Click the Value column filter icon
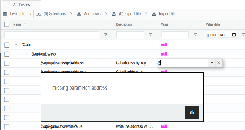This screenshot has width=245, height=130. (195, 35)
